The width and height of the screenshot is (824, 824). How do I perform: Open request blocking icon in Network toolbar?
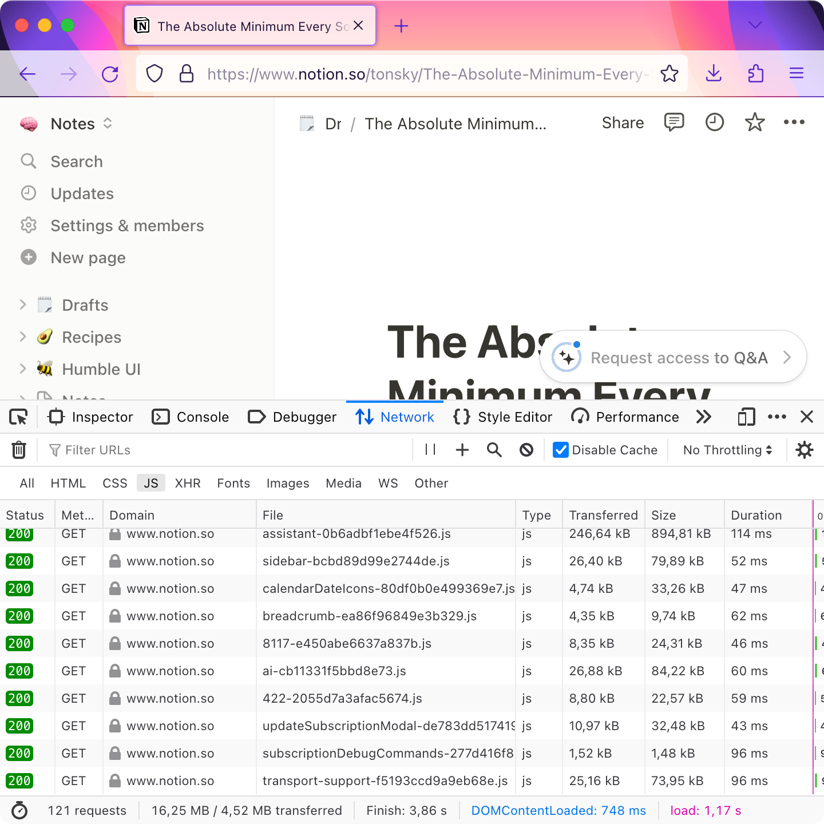[526, 450]
